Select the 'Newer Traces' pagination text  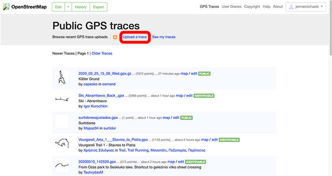(63, 53)
